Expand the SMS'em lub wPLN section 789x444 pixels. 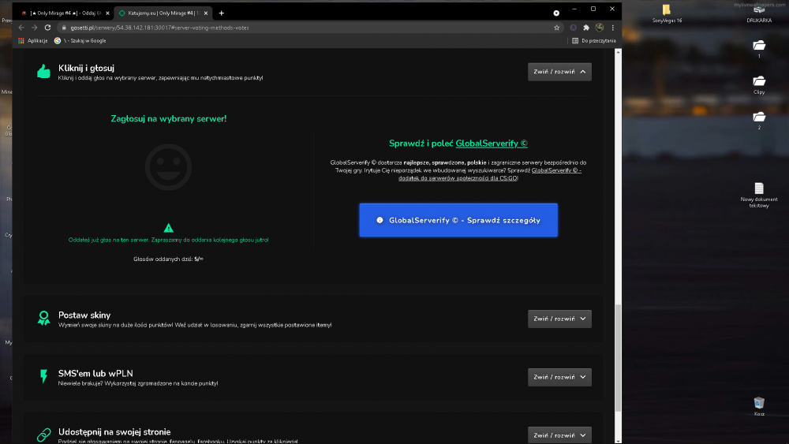pos(559,377)
